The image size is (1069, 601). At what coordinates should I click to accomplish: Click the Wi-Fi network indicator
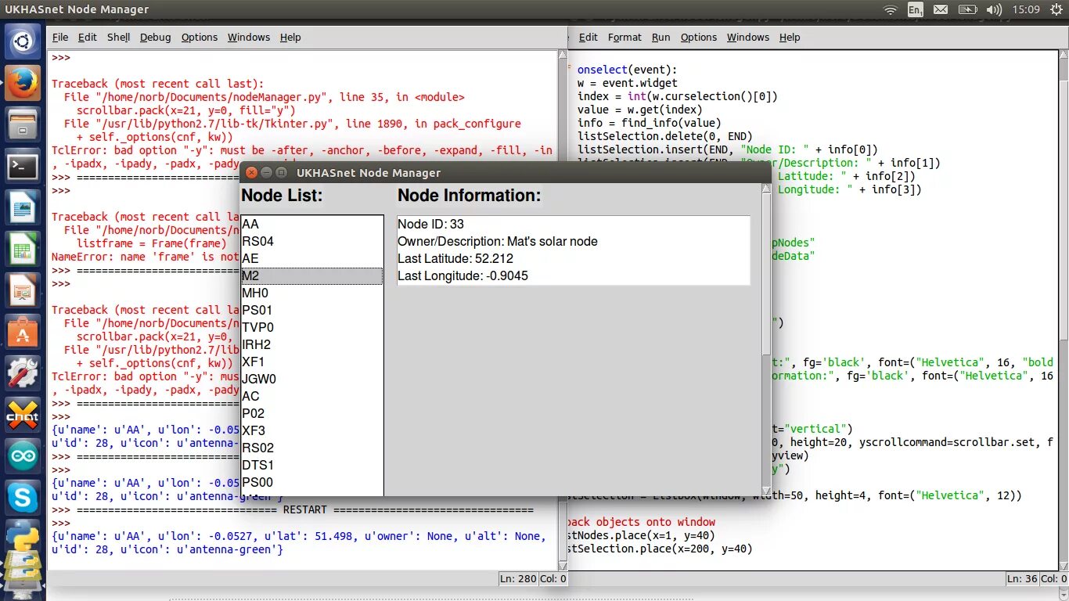[891, 9]
